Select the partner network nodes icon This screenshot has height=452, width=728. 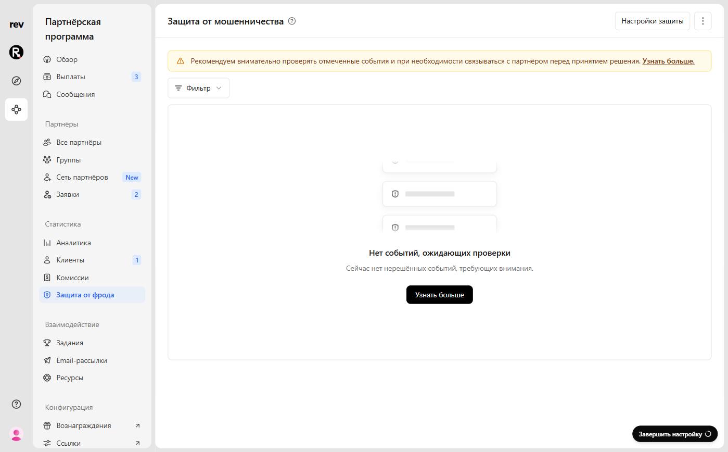(16, 109)
